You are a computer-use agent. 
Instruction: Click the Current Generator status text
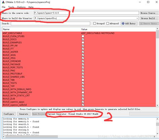click(x=73, y=114)
